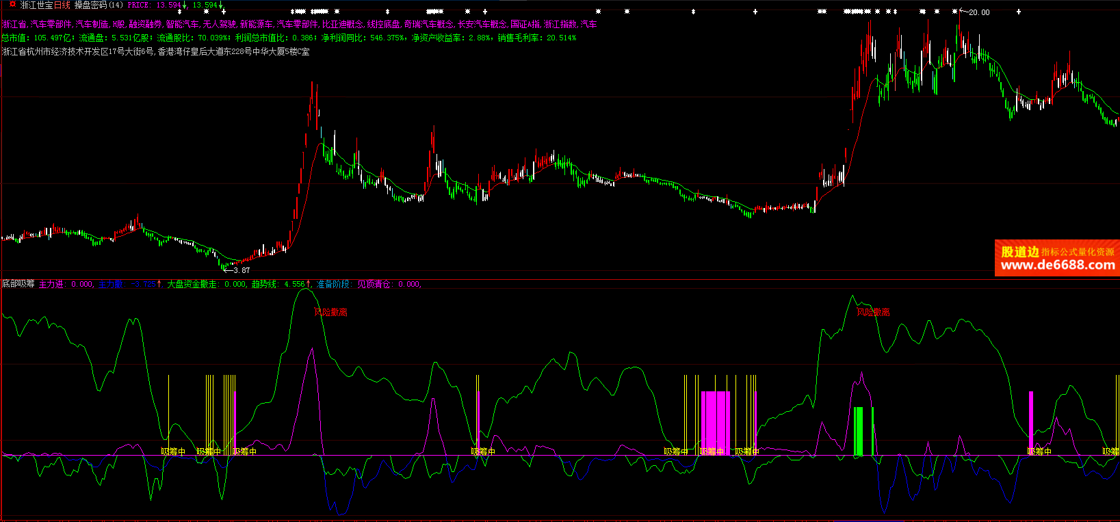Click the company address line starting 浙江省杭州市
Screen dimensions: 1120x522
[155, 51]
